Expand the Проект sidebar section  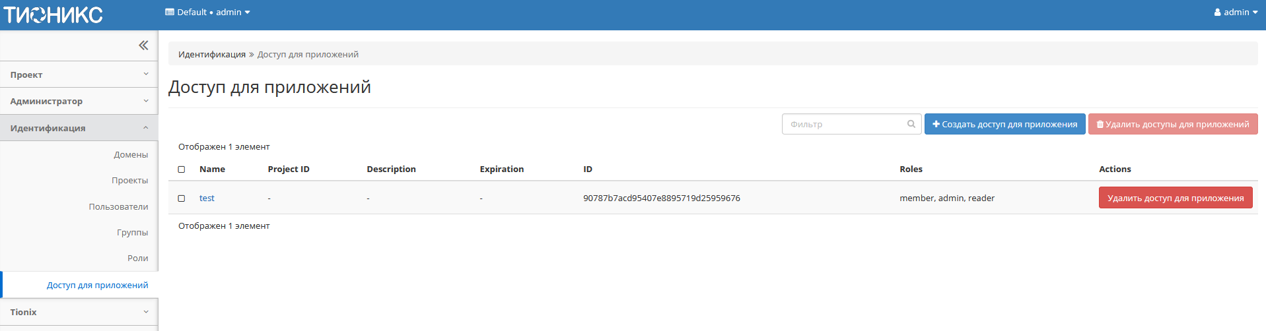click(79, 75)
